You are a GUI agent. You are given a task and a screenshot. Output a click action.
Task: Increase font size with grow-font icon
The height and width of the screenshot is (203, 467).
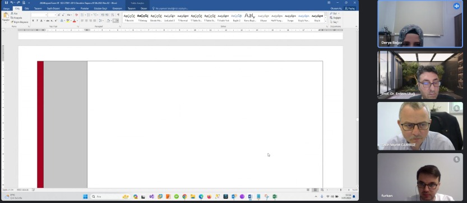(x=59, y=15)
